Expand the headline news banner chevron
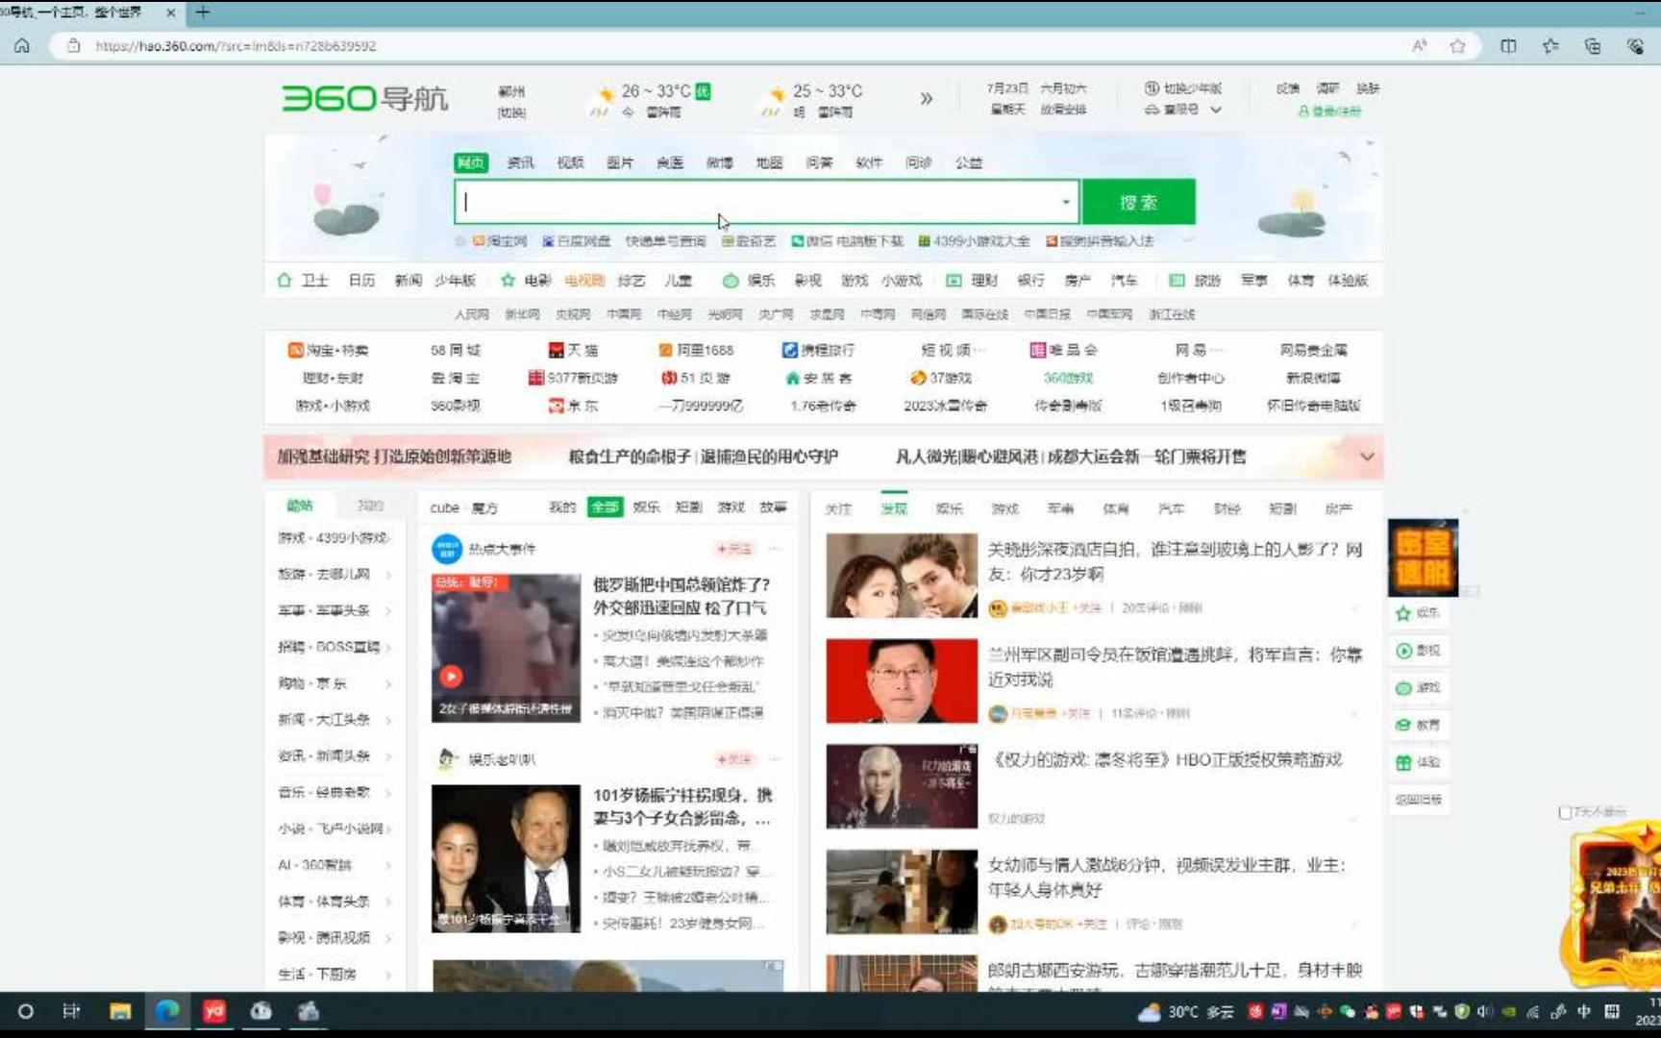 click(x=1367, y=457)
